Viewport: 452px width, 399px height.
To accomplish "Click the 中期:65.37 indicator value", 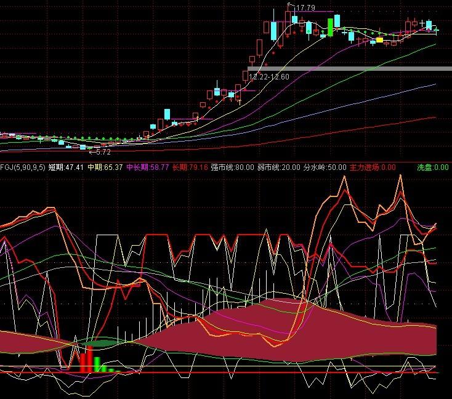I will point(105,167).
